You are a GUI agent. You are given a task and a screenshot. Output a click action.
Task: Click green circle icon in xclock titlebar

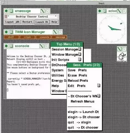pyautogui.click(x=100, y=11)
